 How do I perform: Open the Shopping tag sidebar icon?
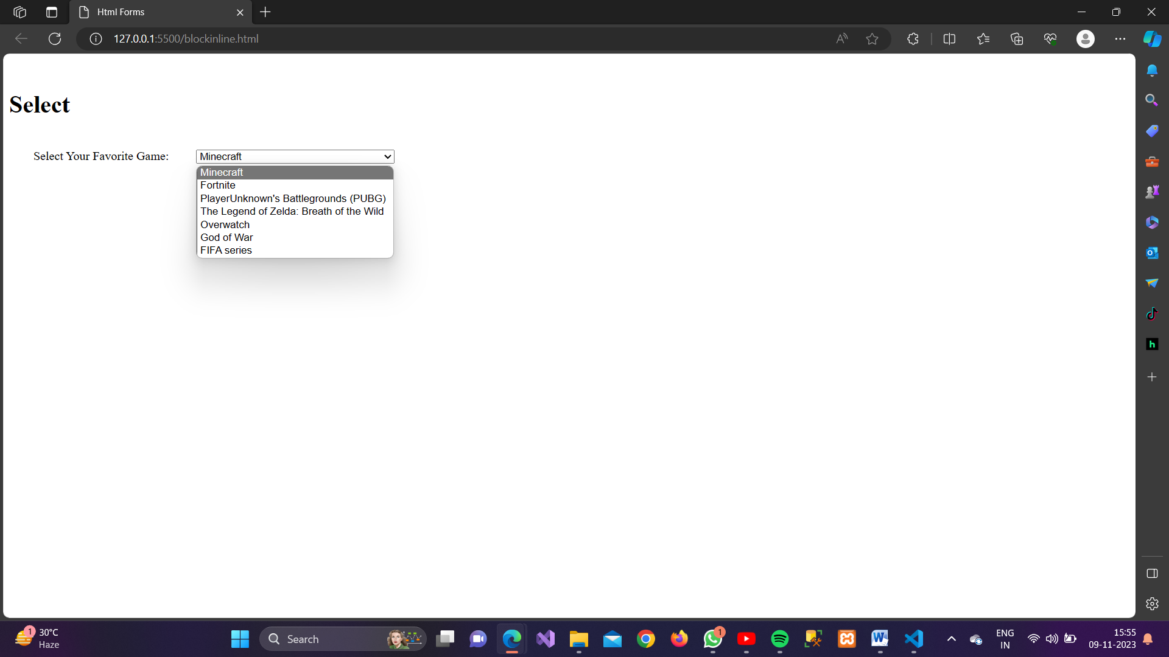1152,131
